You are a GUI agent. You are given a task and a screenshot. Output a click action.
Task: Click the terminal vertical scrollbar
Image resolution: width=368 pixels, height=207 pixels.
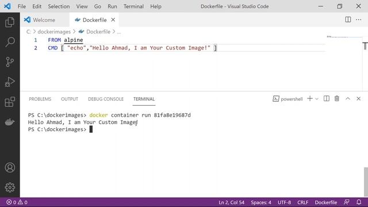tap(366, 182)
